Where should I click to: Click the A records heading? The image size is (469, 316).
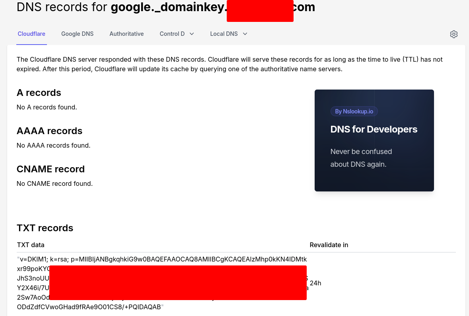coord(39,93)
